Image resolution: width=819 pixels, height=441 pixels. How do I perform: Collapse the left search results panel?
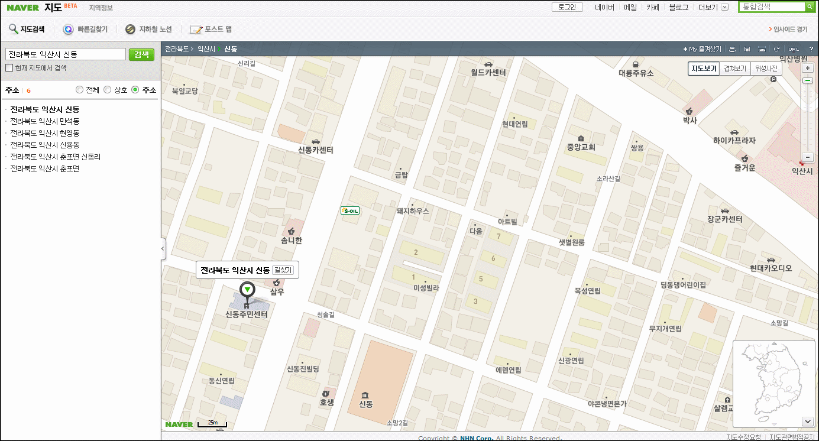pyautogui.click(x=163, y=249)
